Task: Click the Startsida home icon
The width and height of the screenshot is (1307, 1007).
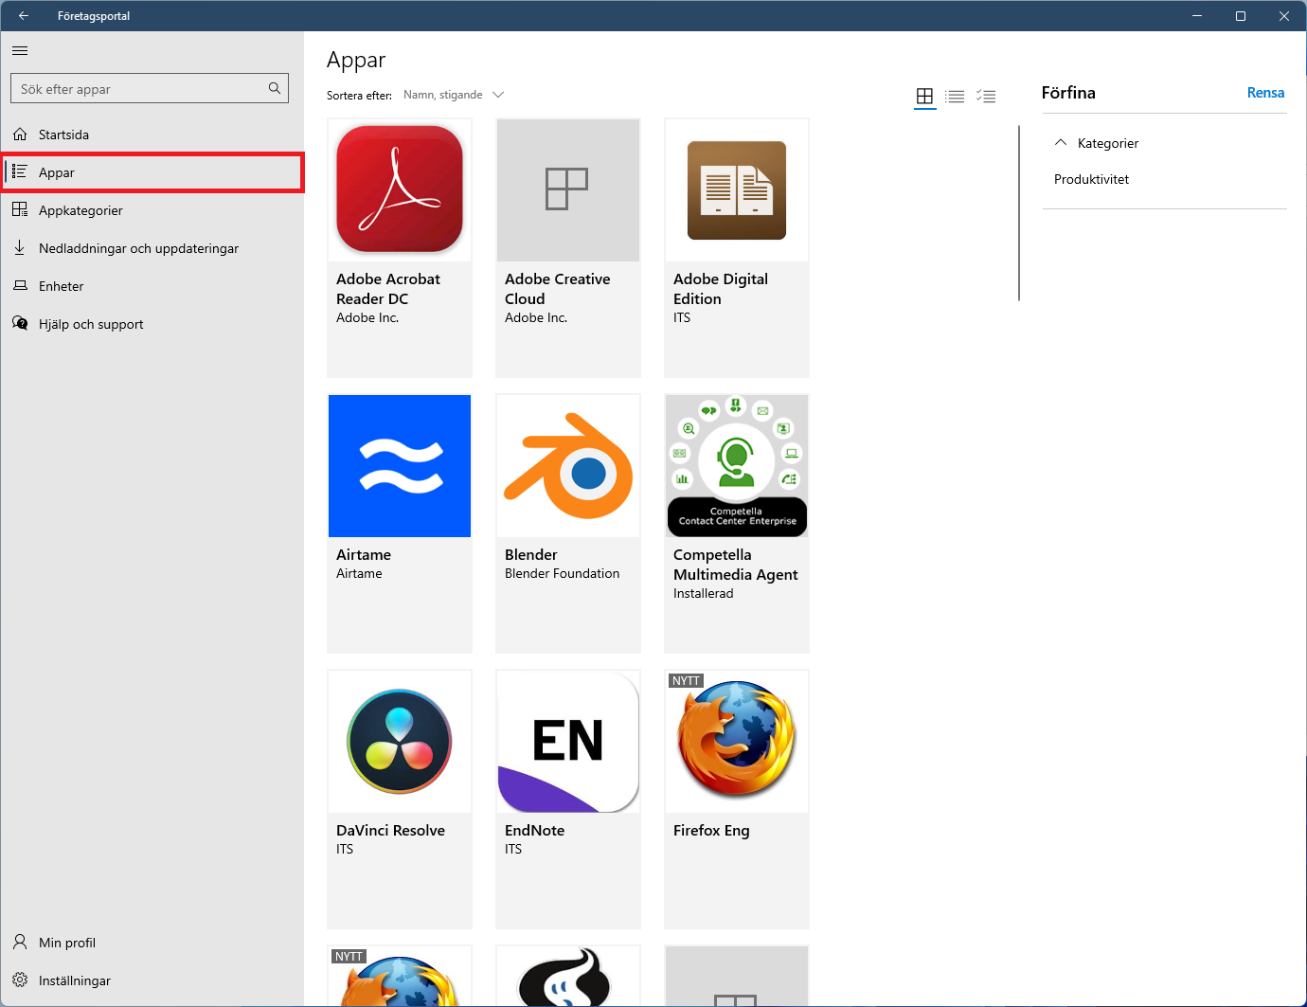Action: click(20, 135)
